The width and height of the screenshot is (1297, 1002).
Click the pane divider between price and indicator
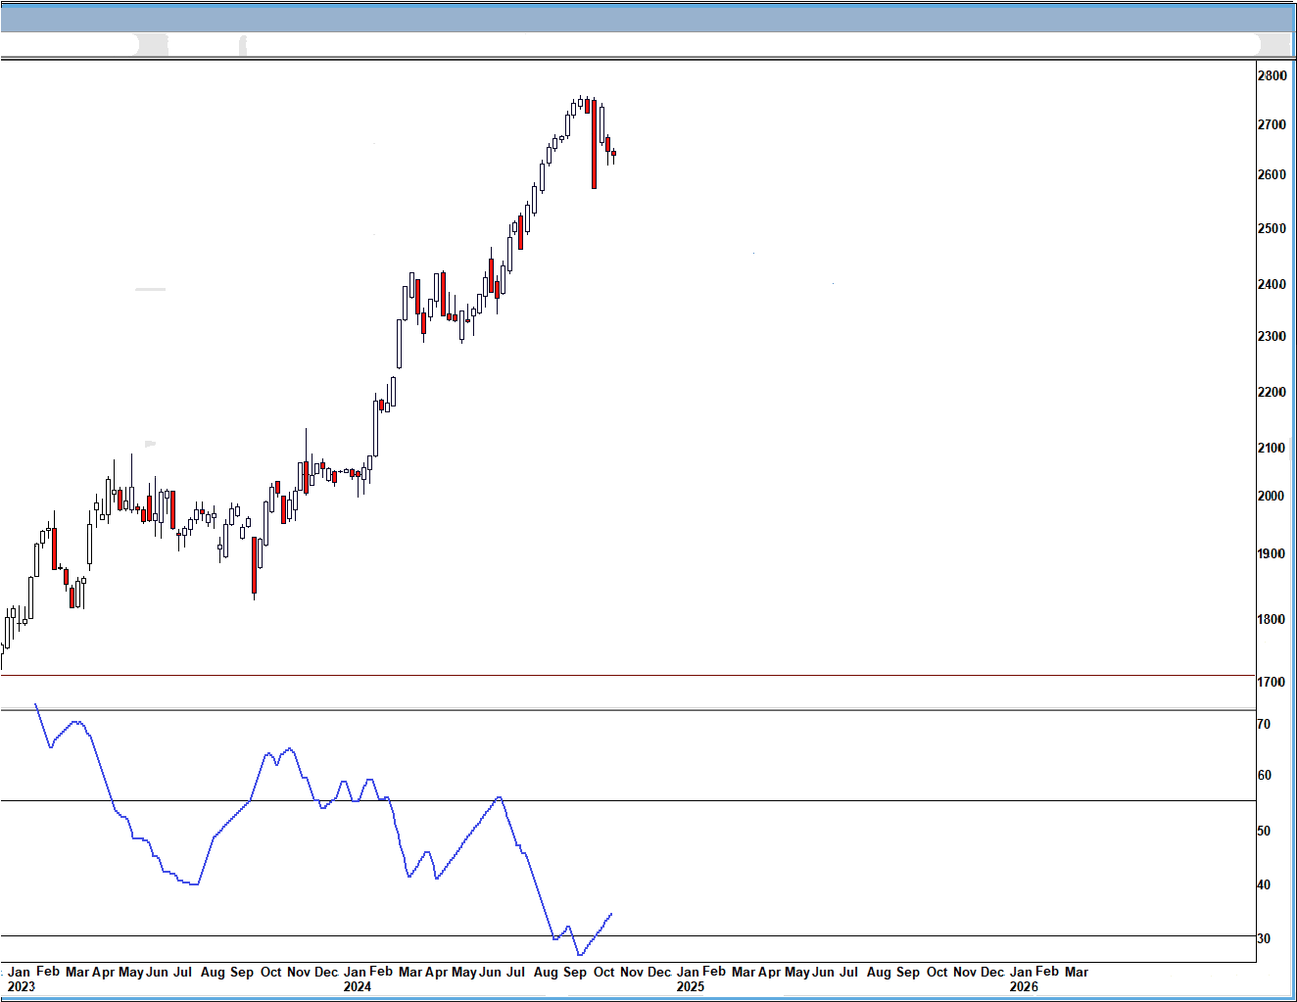click(x=627, y=675)
